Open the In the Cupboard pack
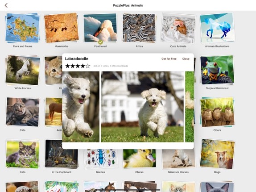The width and height of the screenshot is (256, 192). tap(62, 154)
